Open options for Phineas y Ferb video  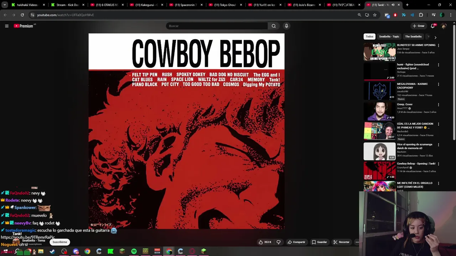pyautogui.click(x=439, y=124)
